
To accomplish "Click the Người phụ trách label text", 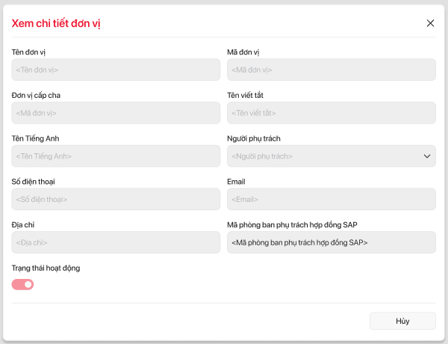I will [x=253, y=138].
